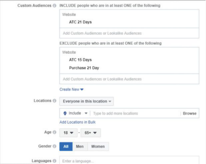Select Women gender option
The width and height of the screenshot is (206, 164).
pyautogui.click(x=98, y=146)
